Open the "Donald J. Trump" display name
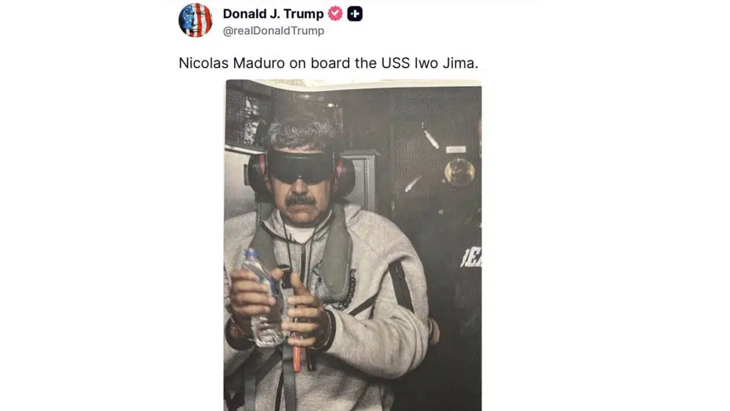The height and width of the screenshot is (411, 730). [x=273, y=13]
